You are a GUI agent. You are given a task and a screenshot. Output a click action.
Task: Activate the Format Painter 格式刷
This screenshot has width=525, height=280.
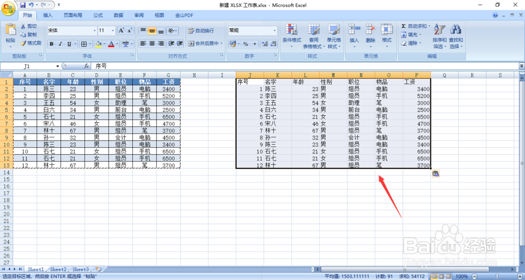coord(31,43)
